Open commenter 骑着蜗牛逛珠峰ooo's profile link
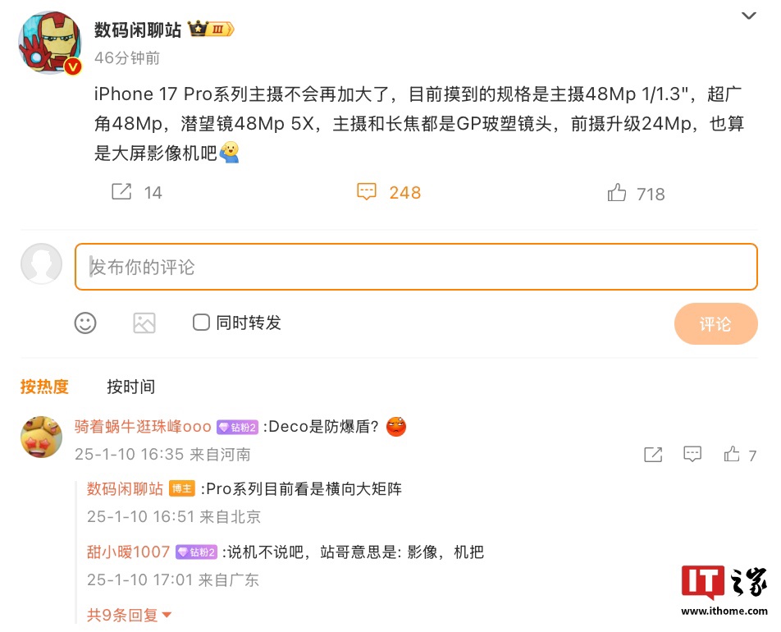The width and height of the screenshot is (781, 632). 143,427
